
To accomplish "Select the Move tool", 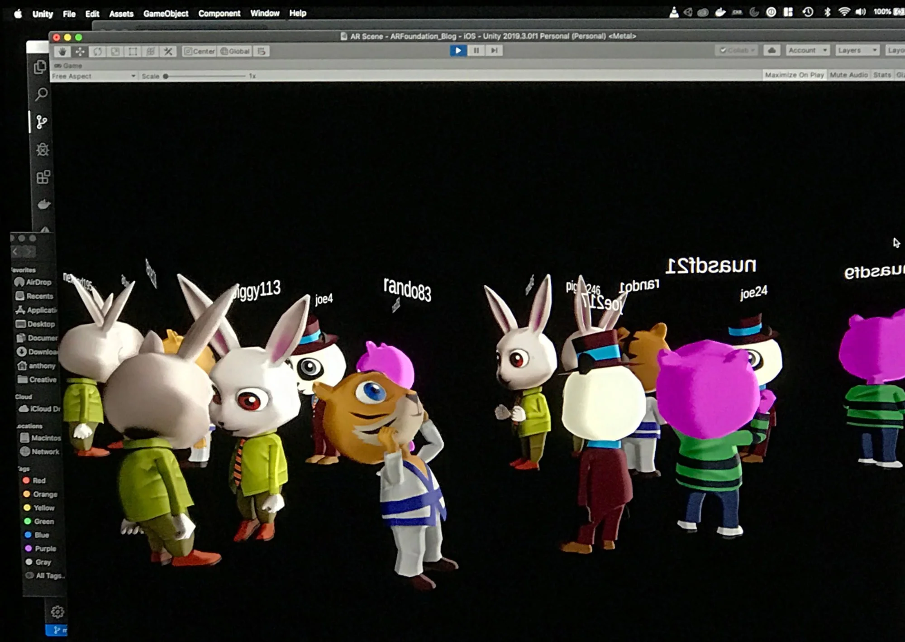I will pyautogui.click(x=80, y=51).
